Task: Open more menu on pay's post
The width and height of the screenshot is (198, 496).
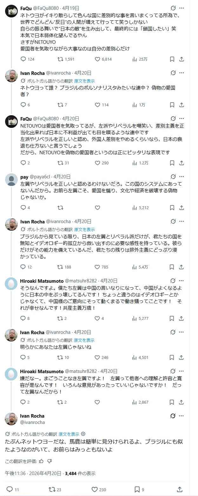Action: coord(181,176)
